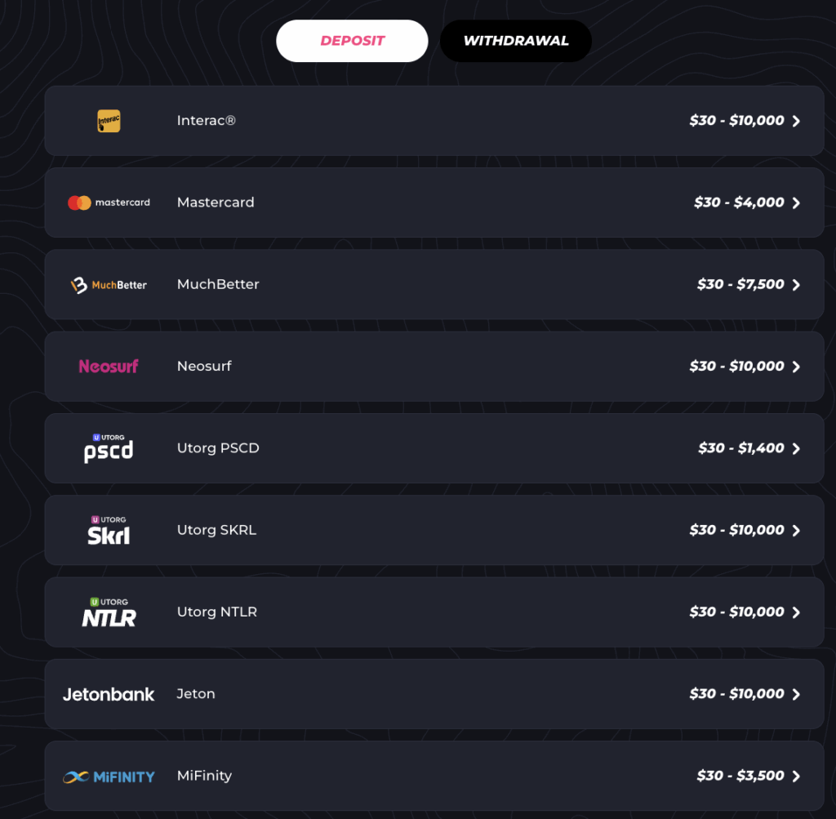Click the Interac logo icon
Image resolution: width=836 pixels, height=819 pixels.
(x=109, y=121)
